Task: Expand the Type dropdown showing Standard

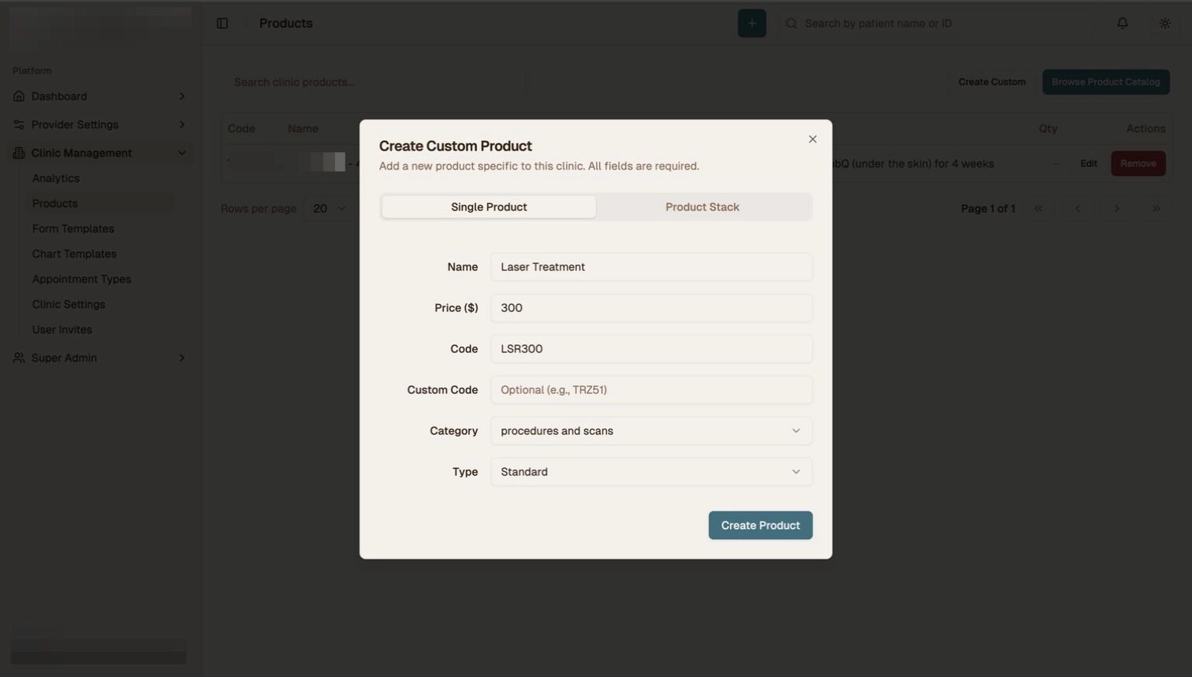Action: coord(650,471)
